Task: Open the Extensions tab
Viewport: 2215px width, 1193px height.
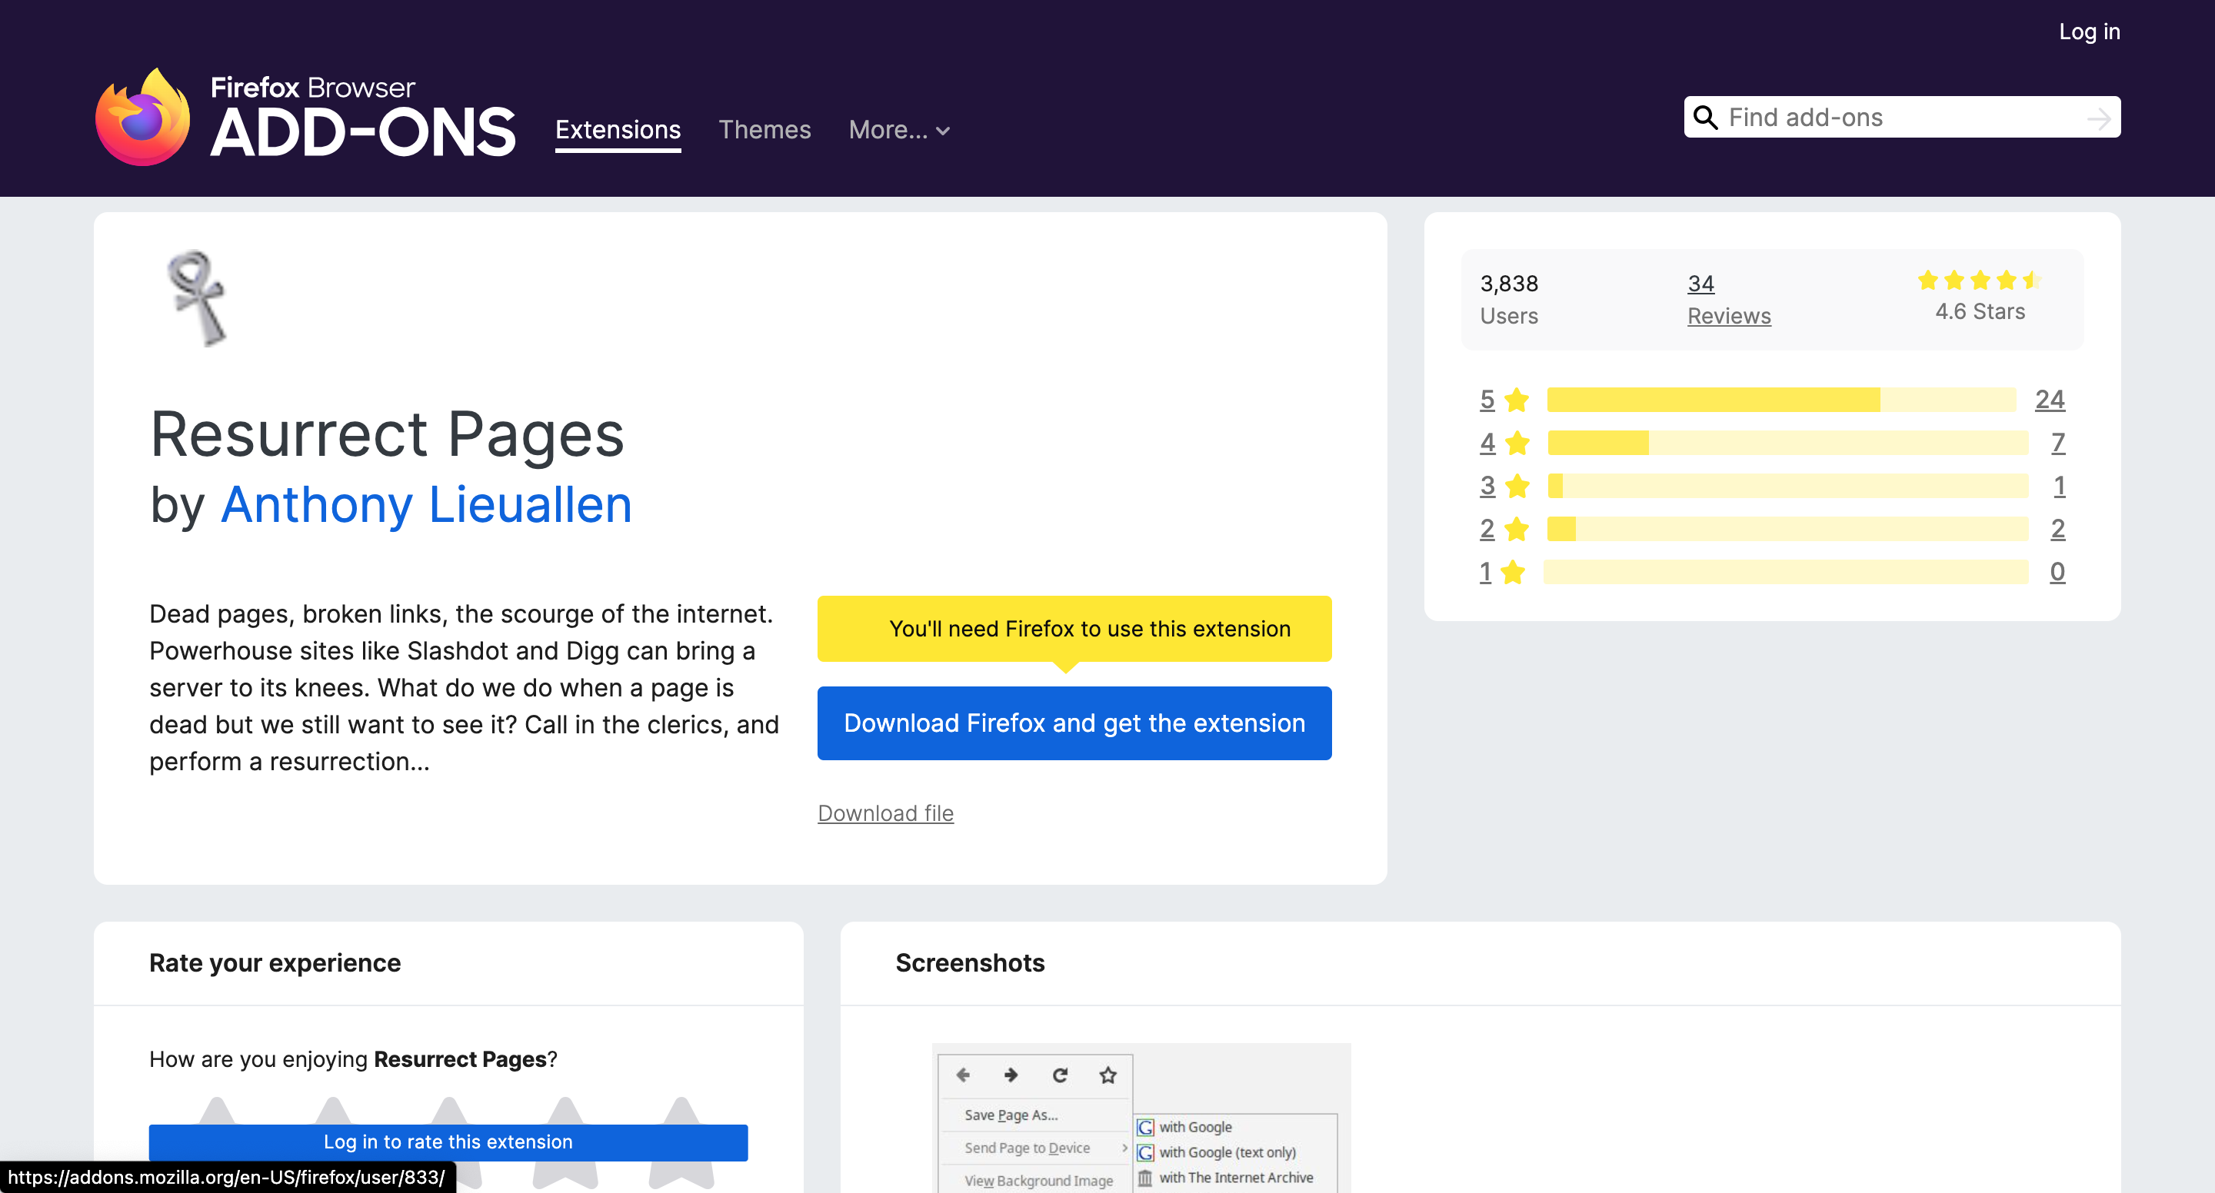Action: coord(618,130)
